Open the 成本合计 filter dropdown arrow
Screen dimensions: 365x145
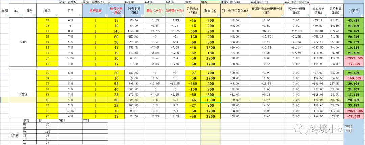pos(325,15)
